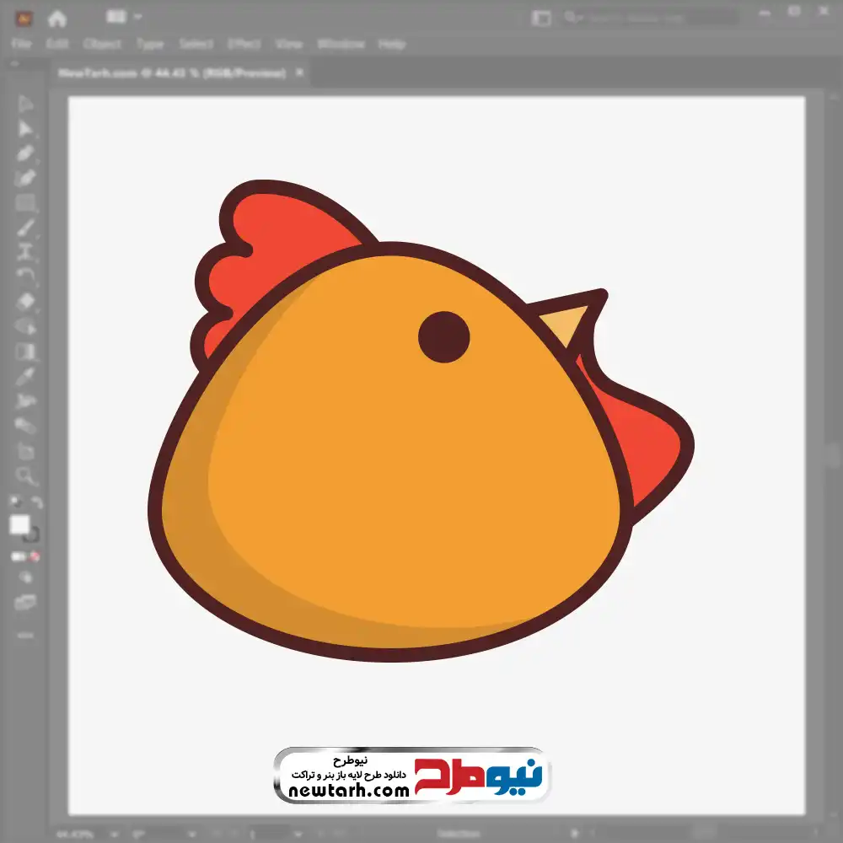Select the Pen tool in the toolbar
The width and height of the screenshot is (843, 843).
(26, 153)
